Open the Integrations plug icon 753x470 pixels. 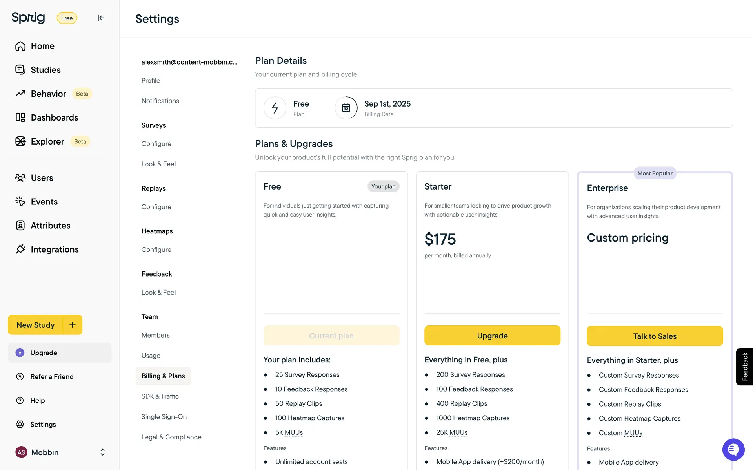click(20, 249)
